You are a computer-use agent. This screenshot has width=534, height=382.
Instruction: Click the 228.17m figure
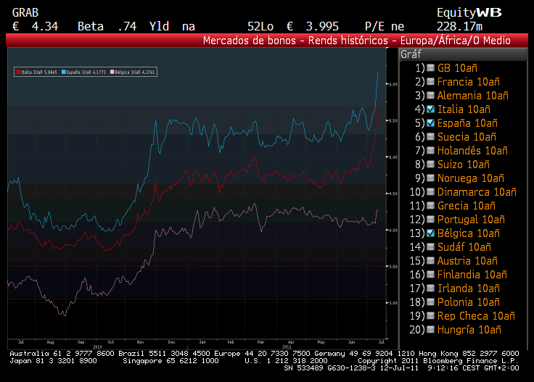(x=459, y=27)
